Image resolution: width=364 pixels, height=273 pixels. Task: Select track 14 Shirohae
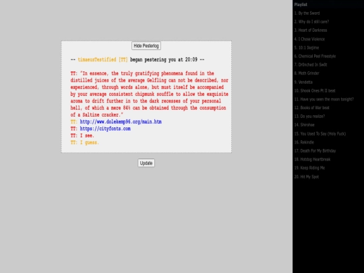coord(304,125)
